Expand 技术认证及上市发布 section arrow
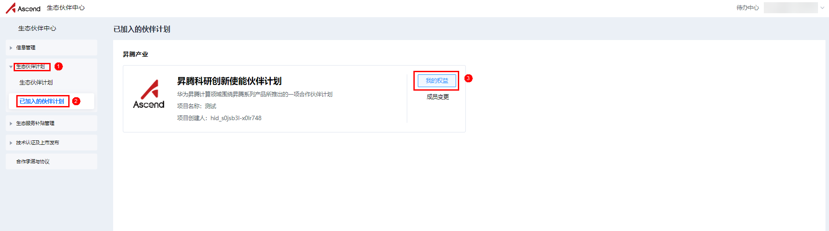 coord(11,143)
